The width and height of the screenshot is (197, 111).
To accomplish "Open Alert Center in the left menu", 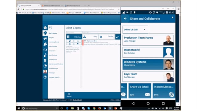I will (x=53, y=33).
